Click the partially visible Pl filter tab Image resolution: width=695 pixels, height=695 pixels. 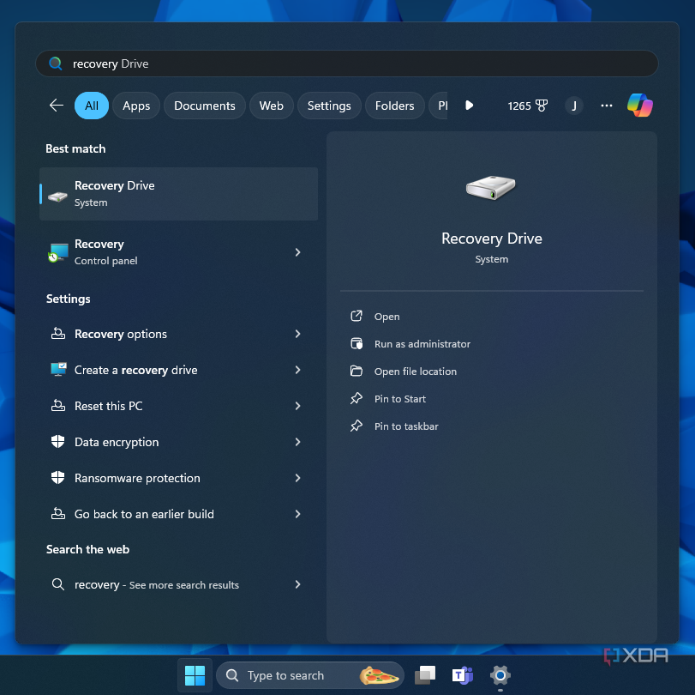click(x=439, y=106)
